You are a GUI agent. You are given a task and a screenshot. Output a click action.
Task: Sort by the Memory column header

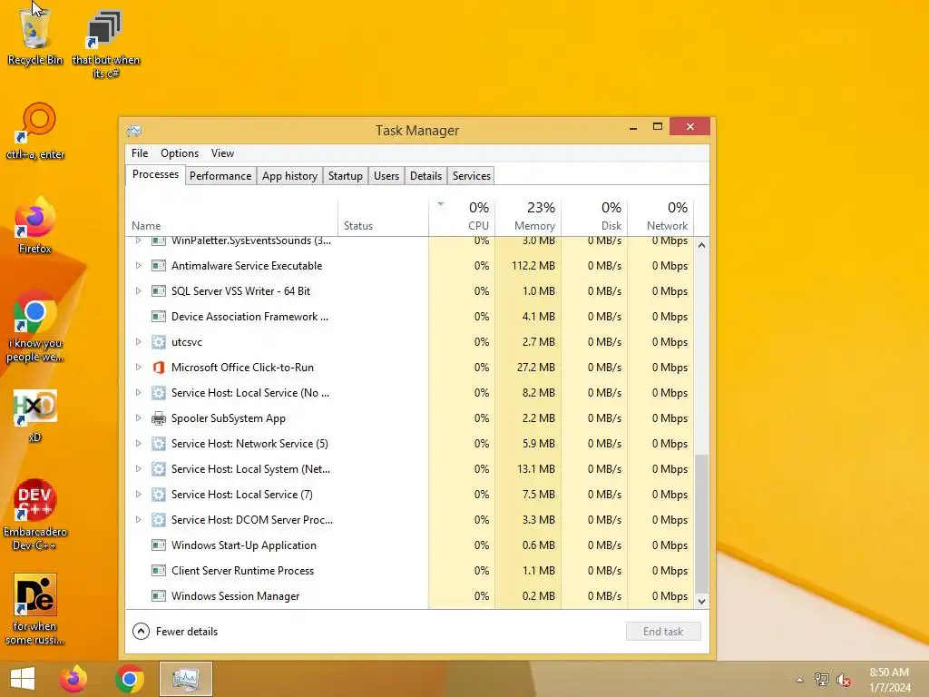pos(528,217)
